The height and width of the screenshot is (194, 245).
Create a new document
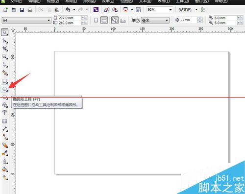(5, 10)
